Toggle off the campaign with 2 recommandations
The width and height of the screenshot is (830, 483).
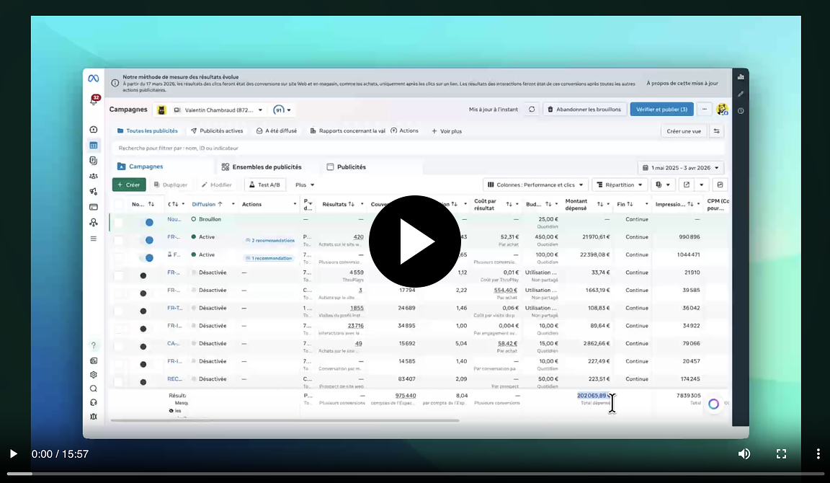point(148,240)
